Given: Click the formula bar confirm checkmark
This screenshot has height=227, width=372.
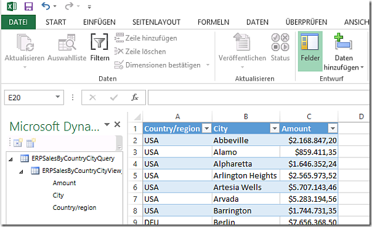Looking at the screenshot, I should pyautogui.click(x=114, y=97).
